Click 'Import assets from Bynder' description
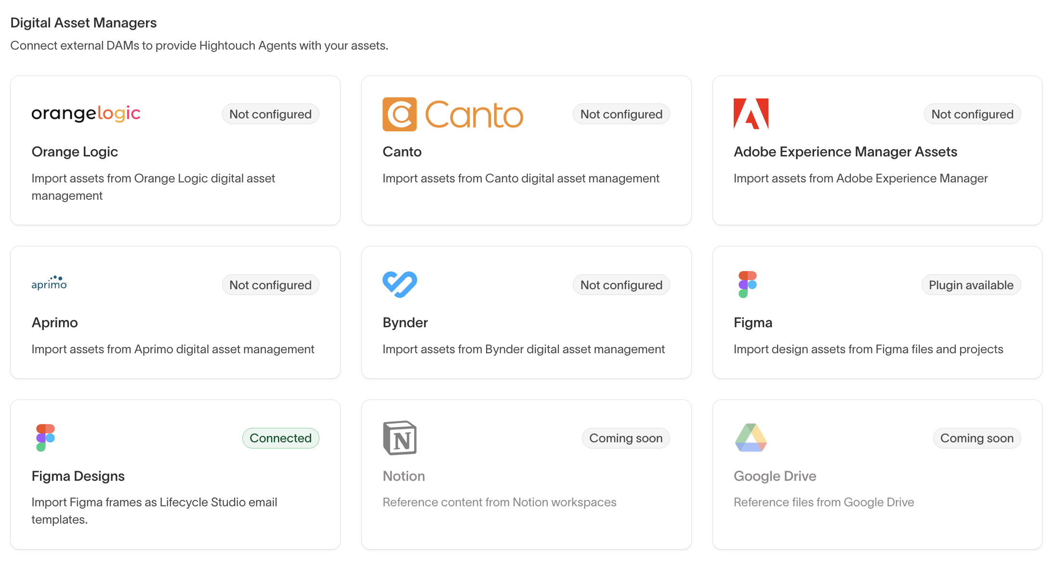The image size is (1056, 565). [x=523, y=349]
